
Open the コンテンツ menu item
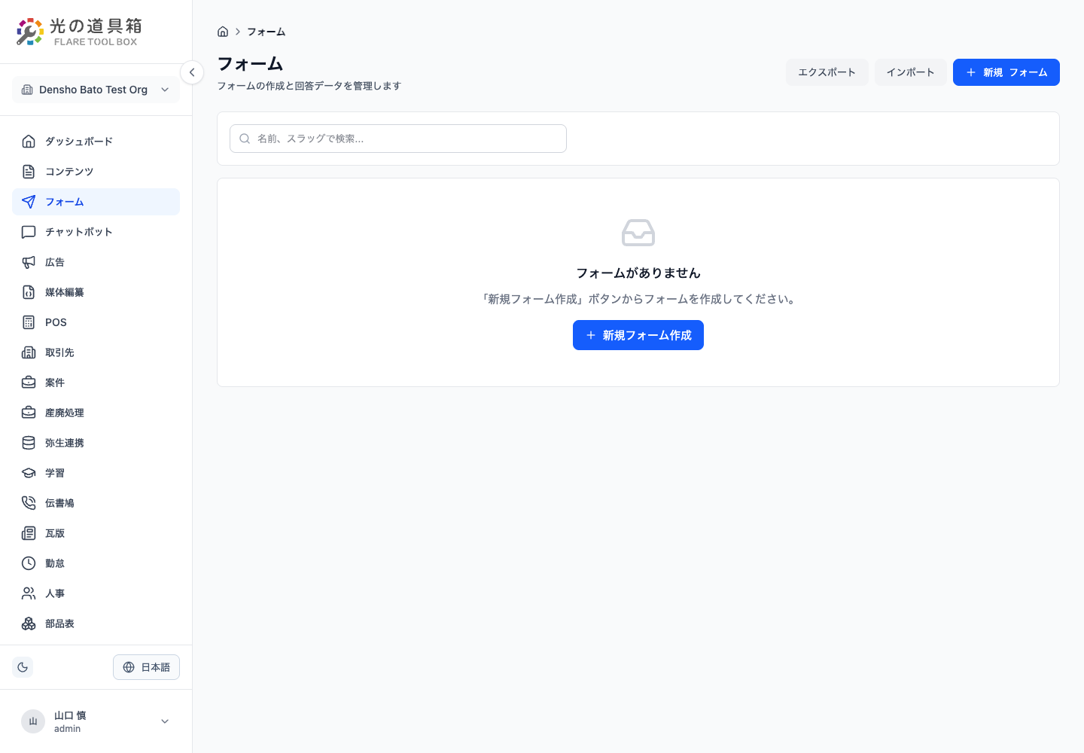96,172
